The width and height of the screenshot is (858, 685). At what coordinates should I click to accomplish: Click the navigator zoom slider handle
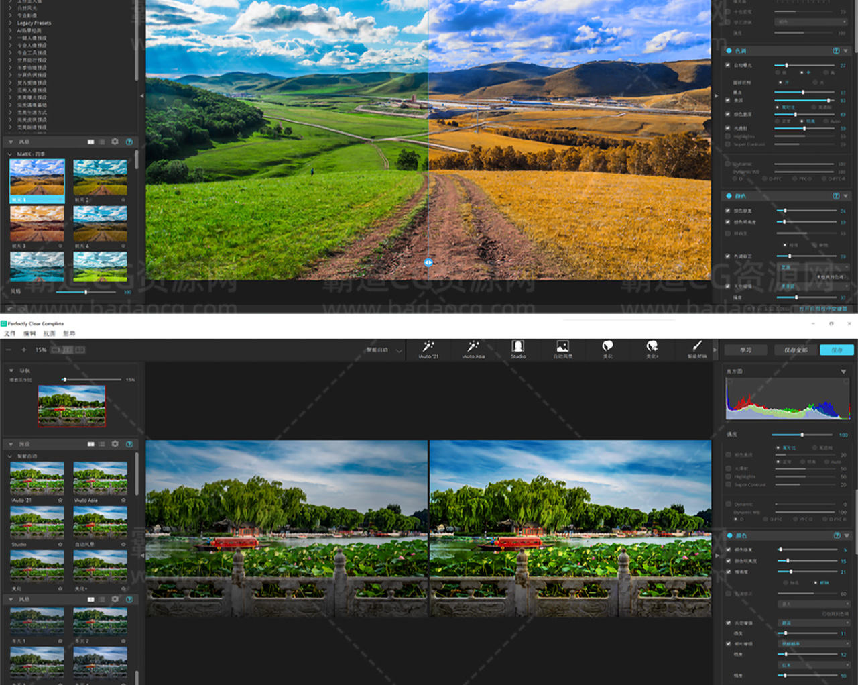pyautogui.click(x=64, y=380)
